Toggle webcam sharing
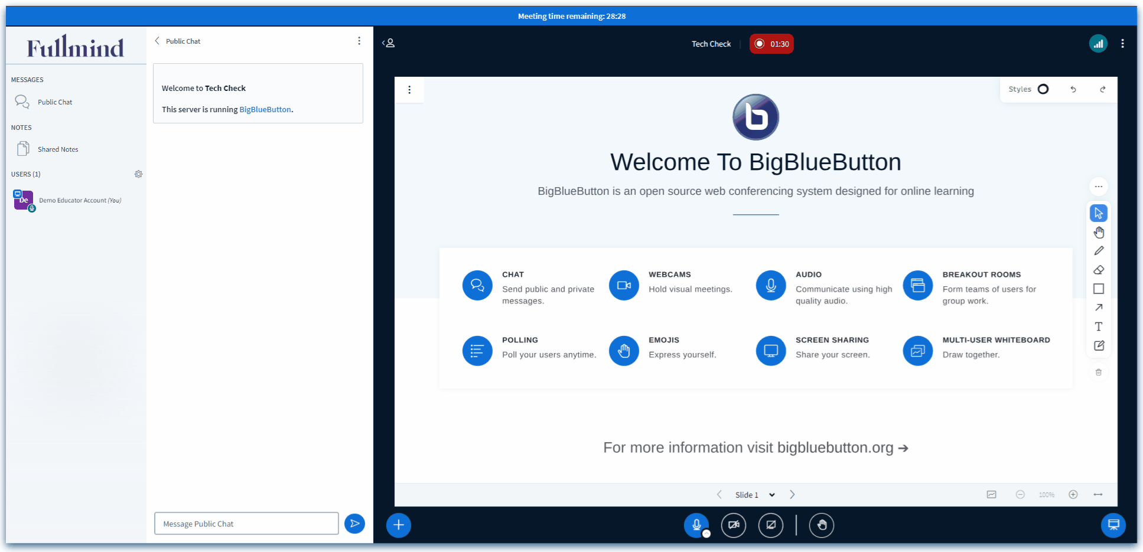Screen dimensions: 1143x552 point(734,525)
